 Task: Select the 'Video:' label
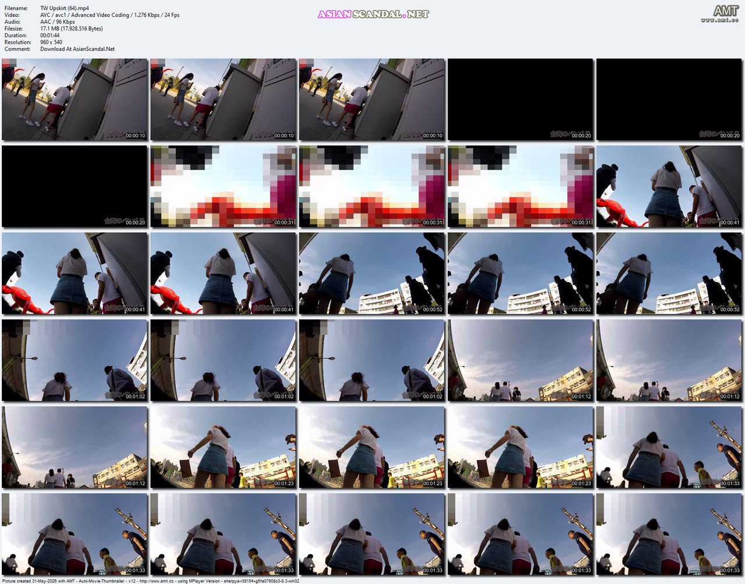pyautogui.click(x=12, y=15)
